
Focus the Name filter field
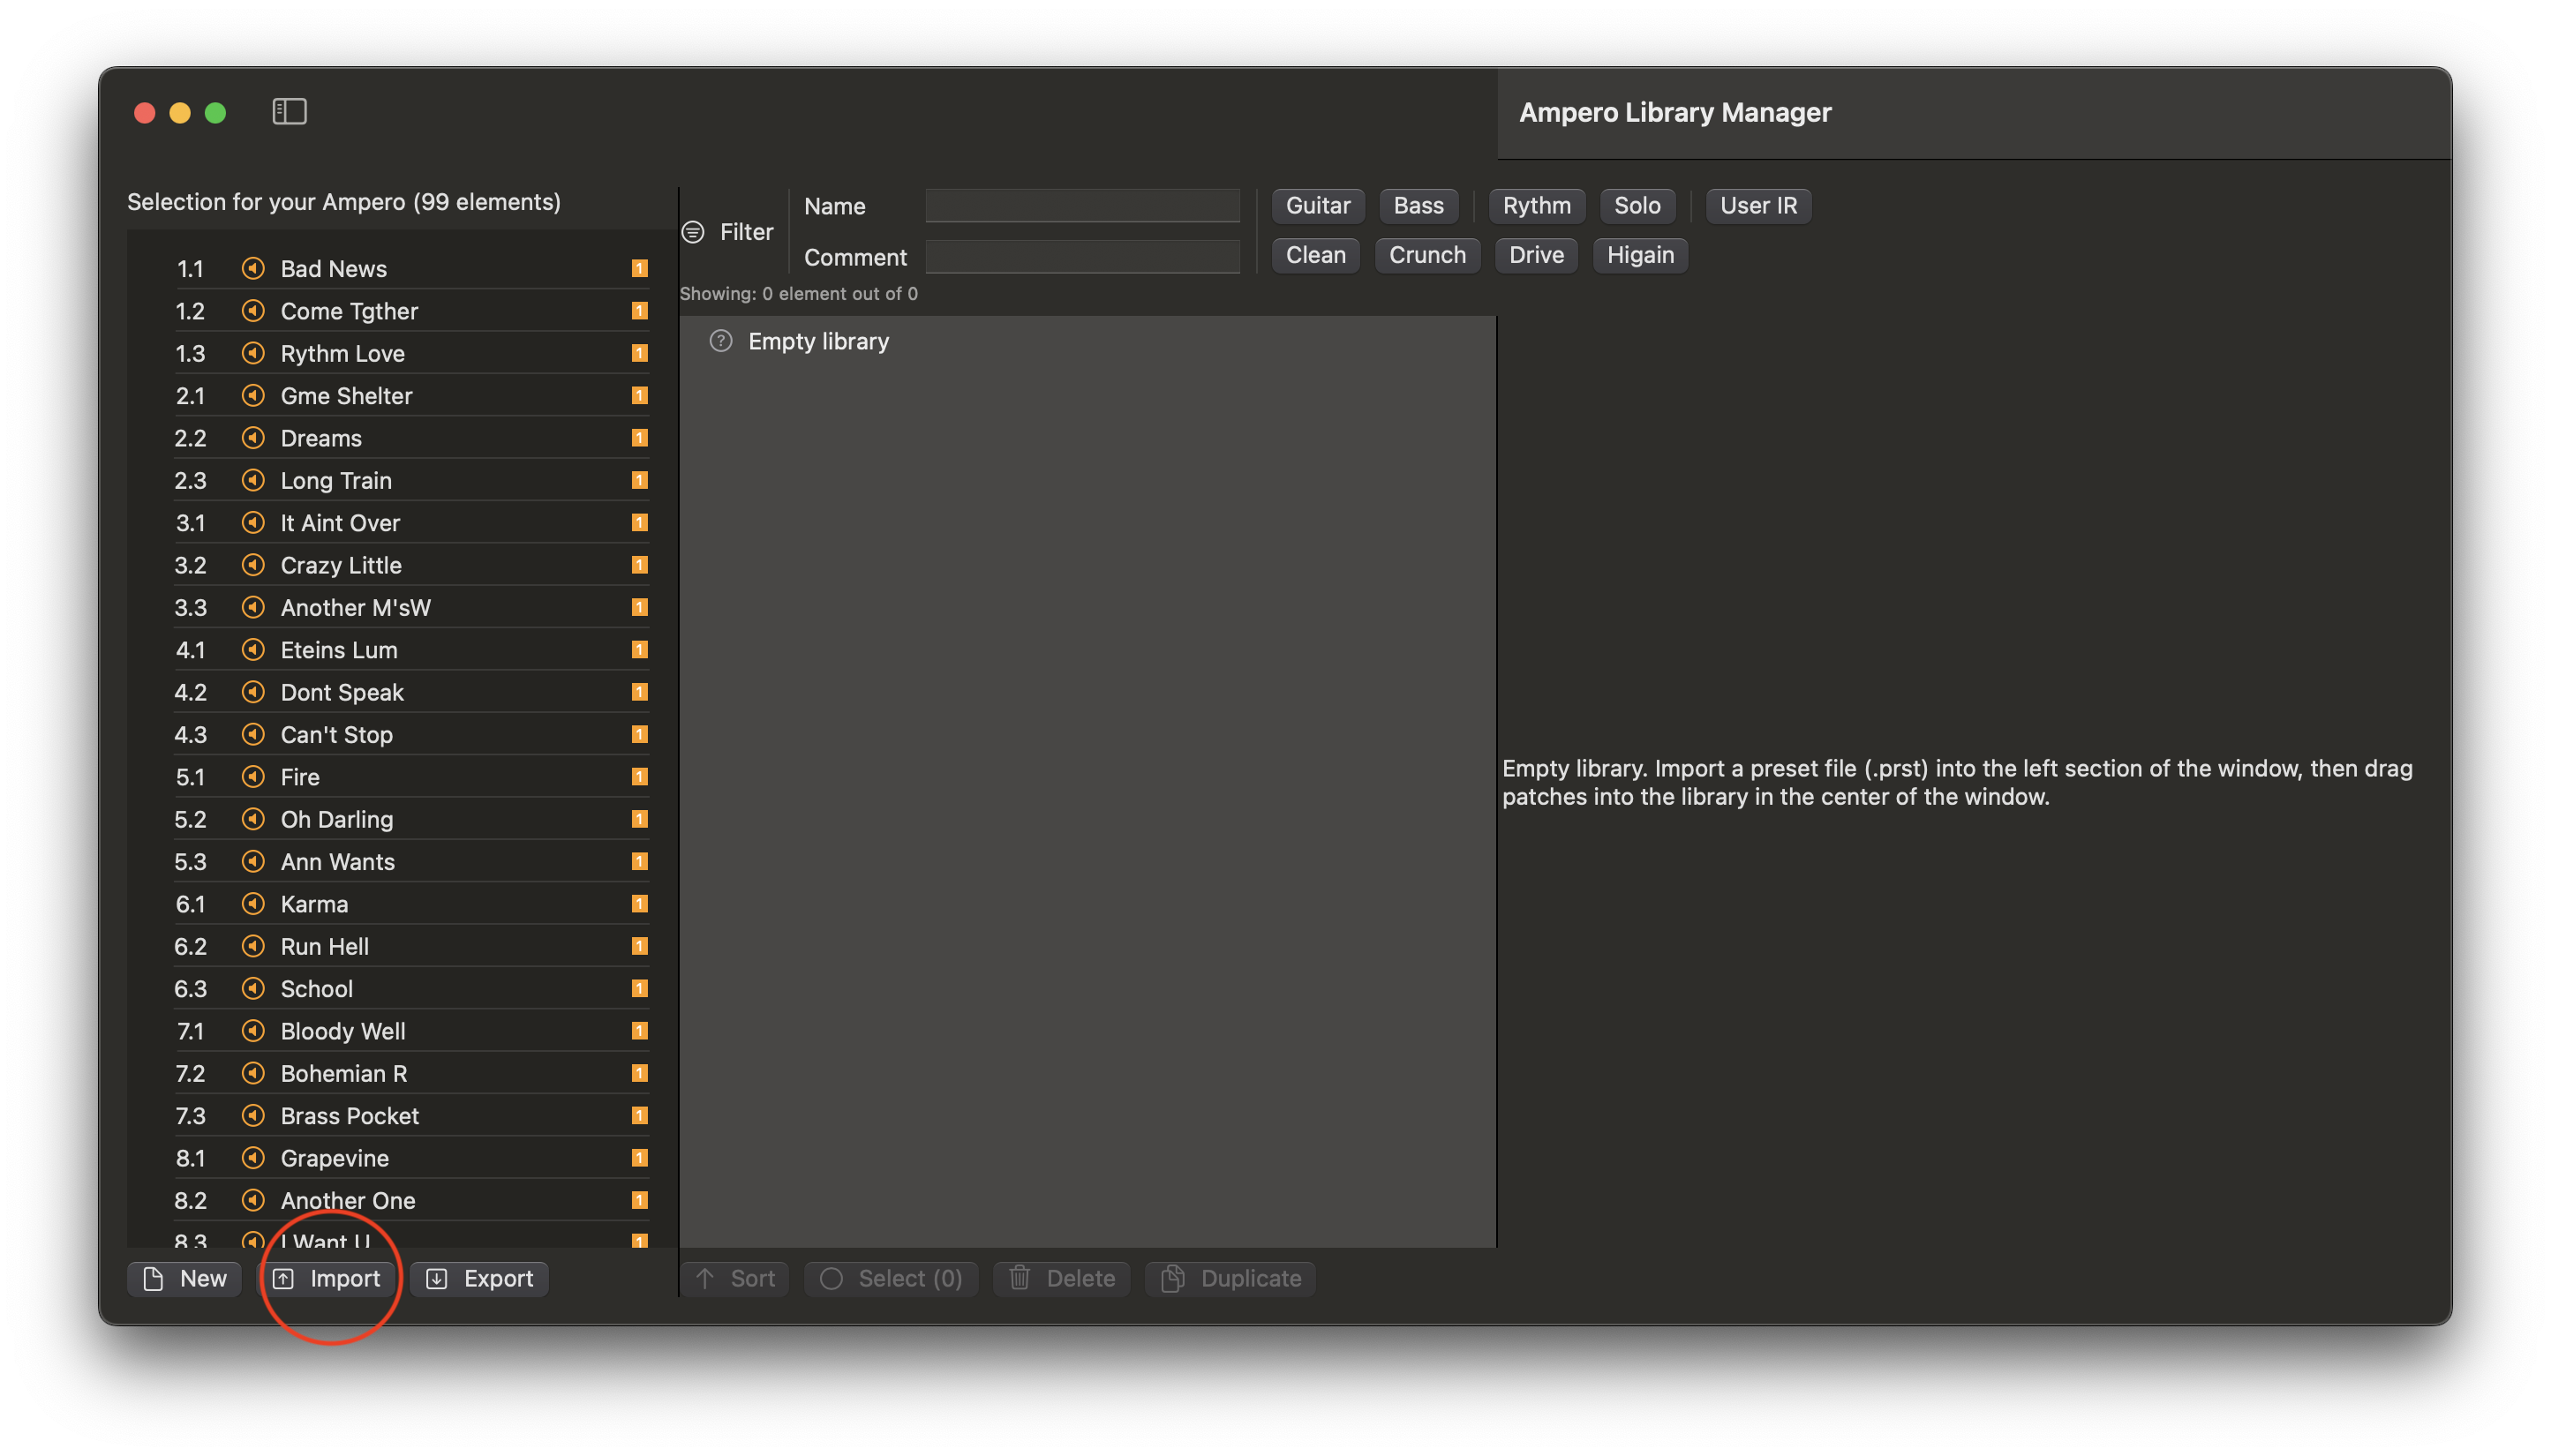pyautogui.click(x=1081, y=206)
